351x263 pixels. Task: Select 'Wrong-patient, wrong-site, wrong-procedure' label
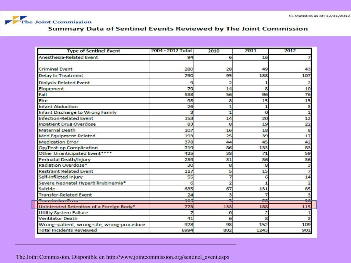(92, 224)
